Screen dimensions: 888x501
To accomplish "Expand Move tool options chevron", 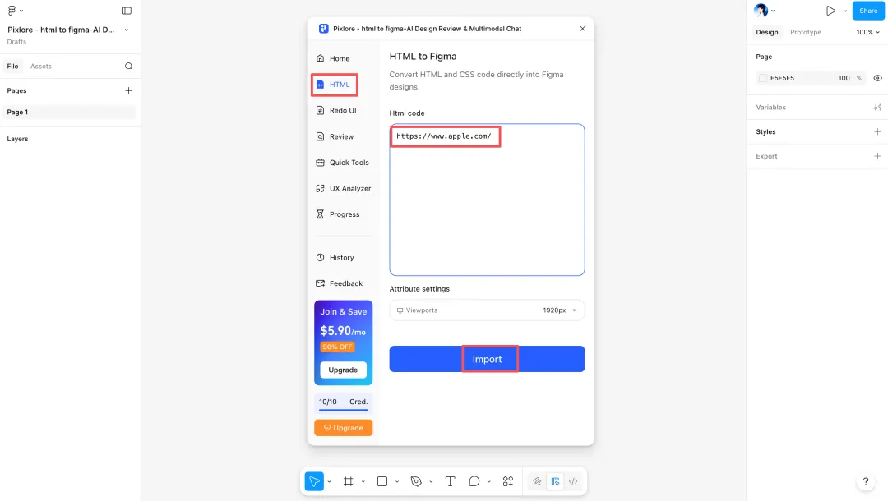I will coord(329,482).
